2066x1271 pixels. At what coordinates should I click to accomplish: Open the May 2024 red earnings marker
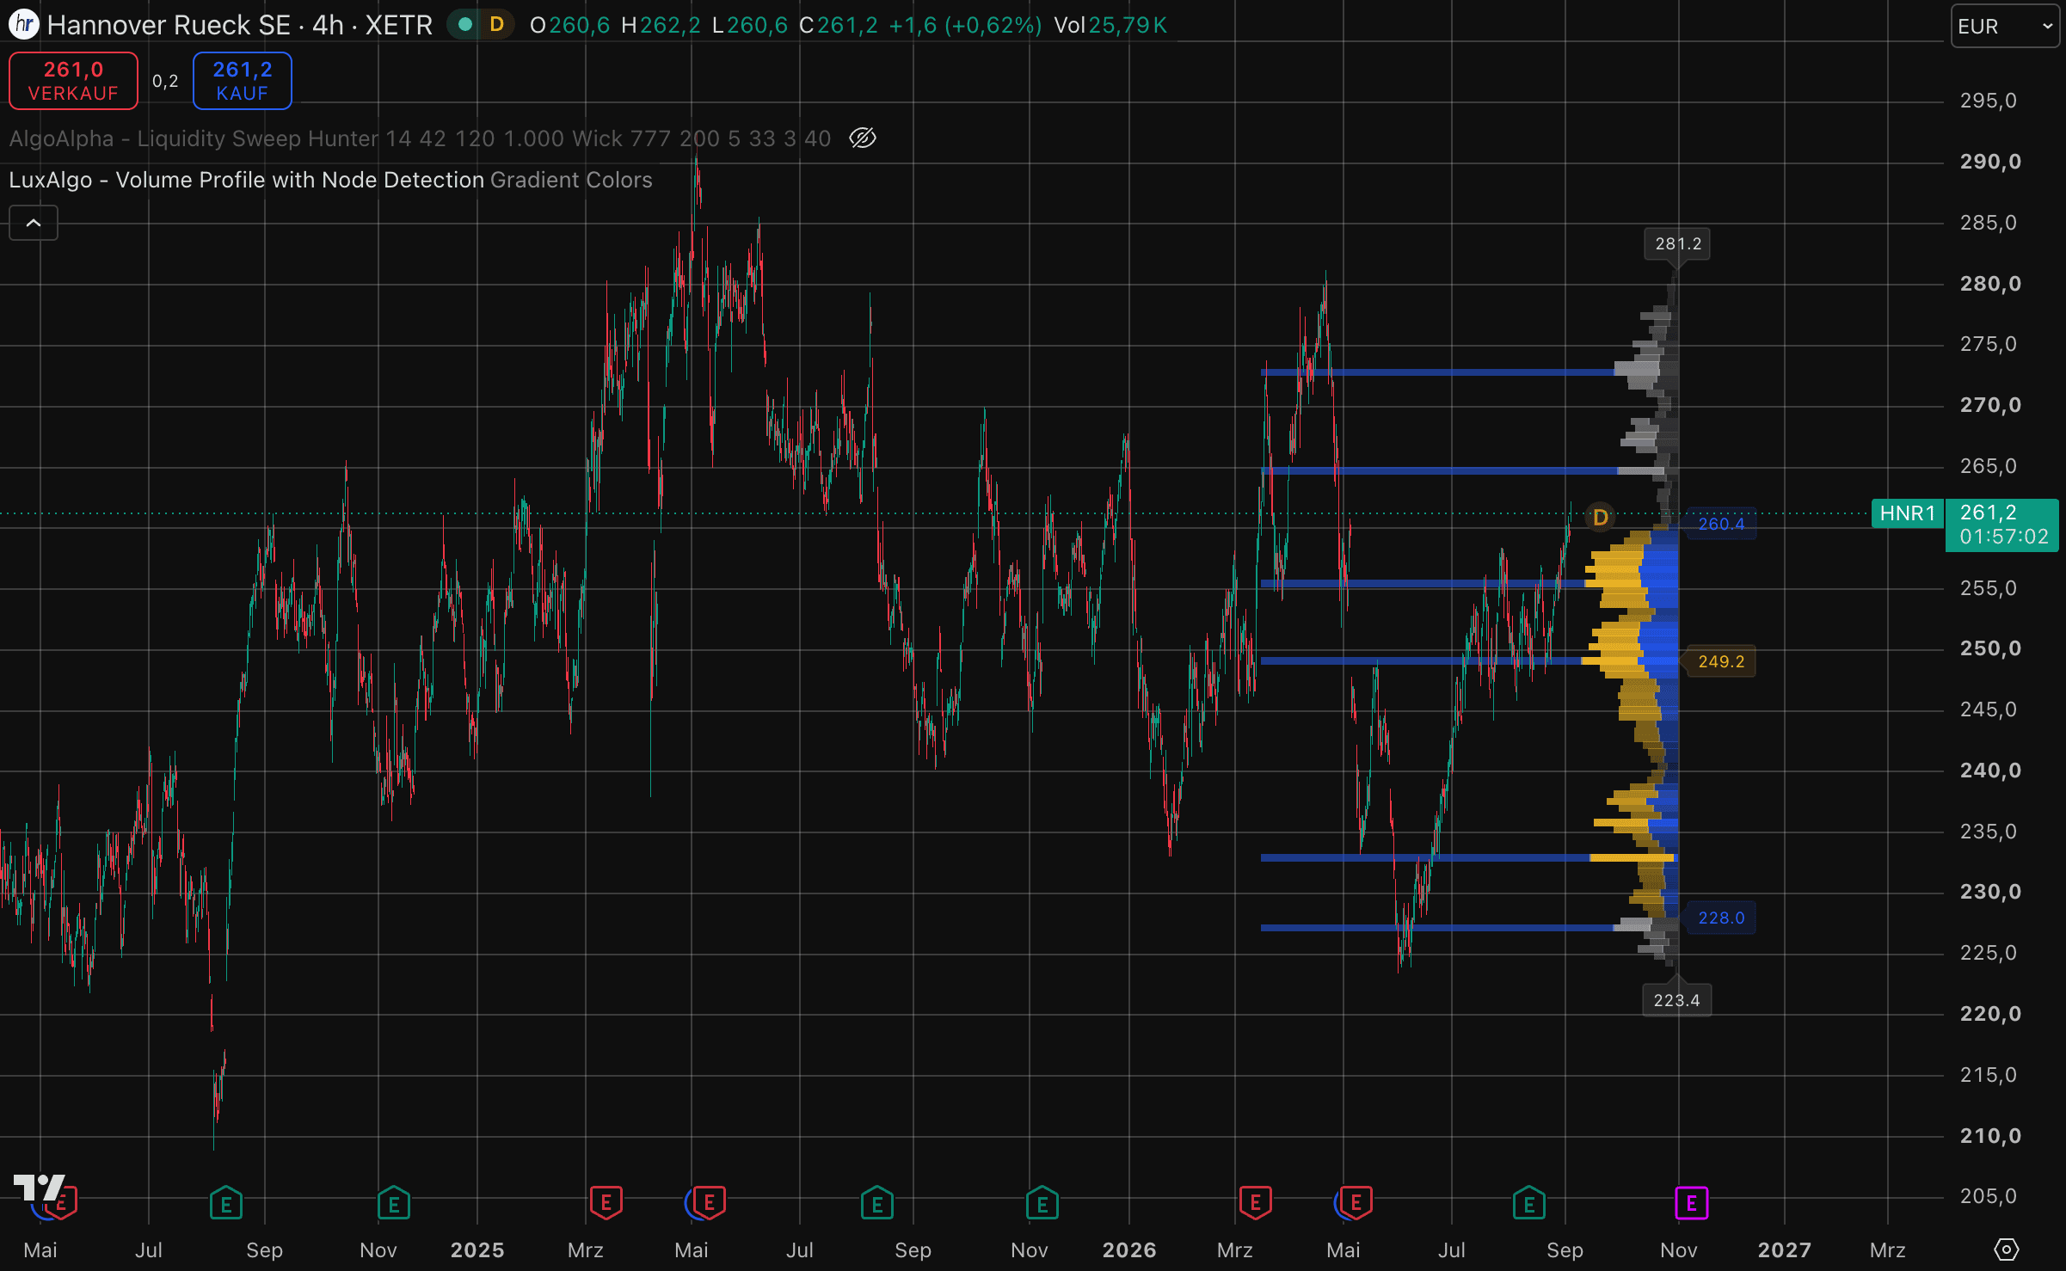[60, 1203]
